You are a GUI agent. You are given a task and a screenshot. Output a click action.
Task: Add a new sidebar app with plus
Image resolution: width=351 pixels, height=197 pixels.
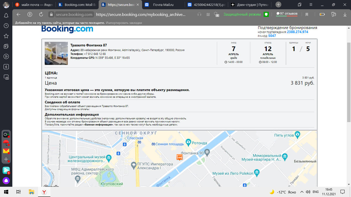pos(6,159)
